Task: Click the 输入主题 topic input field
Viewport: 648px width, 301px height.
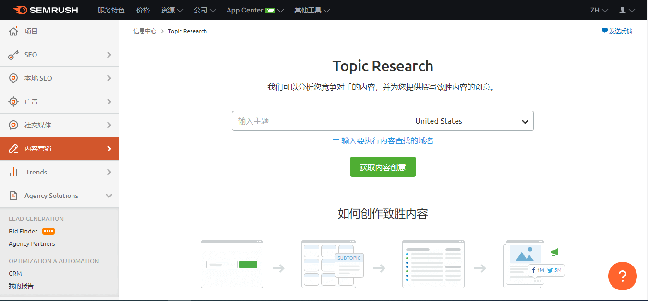Action: pyautogui.click(x=321, y=121)
